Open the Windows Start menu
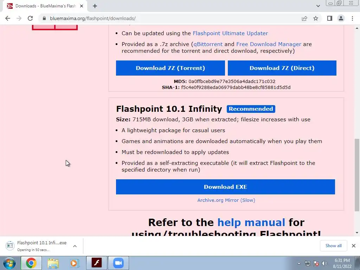The image size is (360, 270). coord(9,263)
